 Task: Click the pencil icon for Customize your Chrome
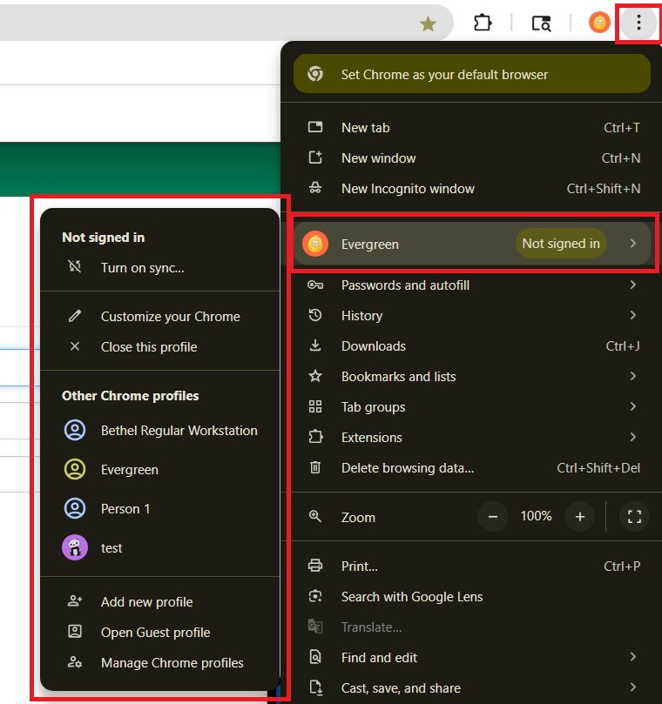[x=75, y=316]
